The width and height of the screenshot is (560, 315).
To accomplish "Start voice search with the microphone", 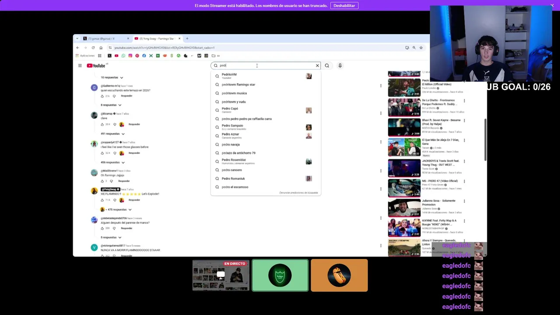I will click(x=340, y=66).
